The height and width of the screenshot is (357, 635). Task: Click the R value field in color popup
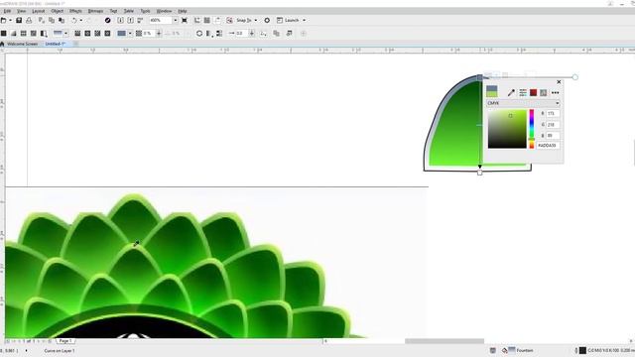tap(553, 114)
